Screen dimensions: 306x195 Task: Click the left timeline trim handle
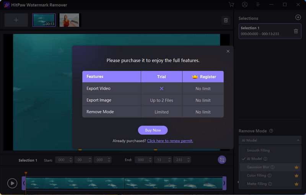tap(24, 183)
